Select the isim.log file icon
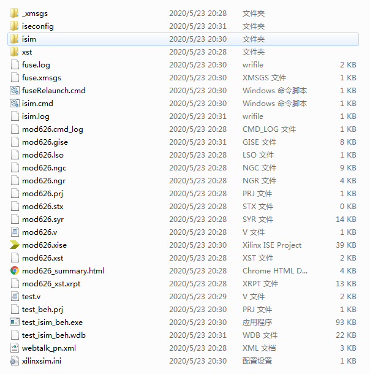This screenshot has height=374, width=370. click(x=15, y=116)
